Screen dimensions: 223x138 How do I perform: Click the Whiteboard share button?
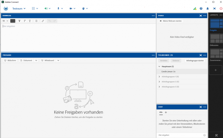pyautogui.click(x=48, y=60)
